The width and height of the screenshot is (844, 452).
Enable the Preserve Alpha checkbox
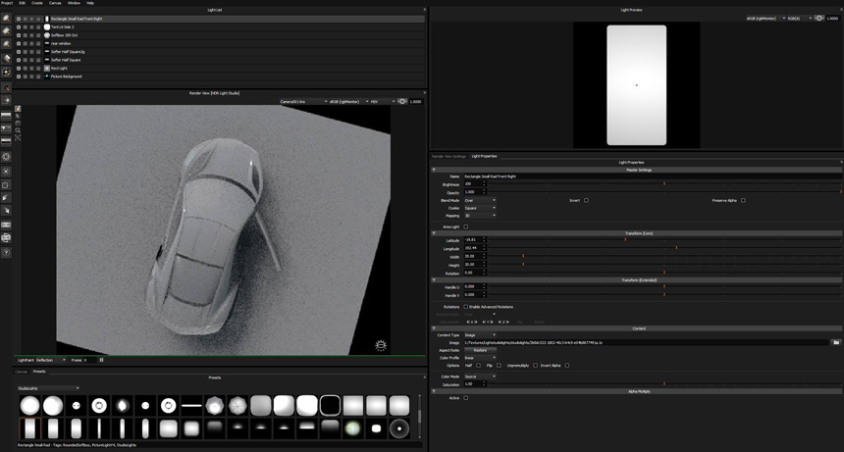click(x=743, y=200)
